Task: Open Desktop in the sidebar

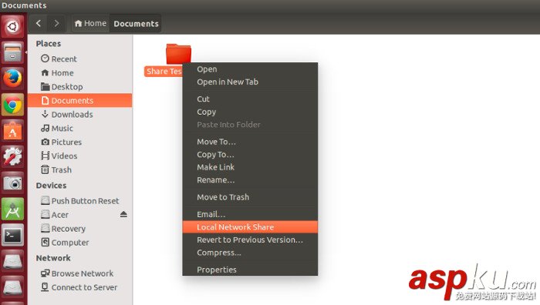Action: (x=80, y=87)
